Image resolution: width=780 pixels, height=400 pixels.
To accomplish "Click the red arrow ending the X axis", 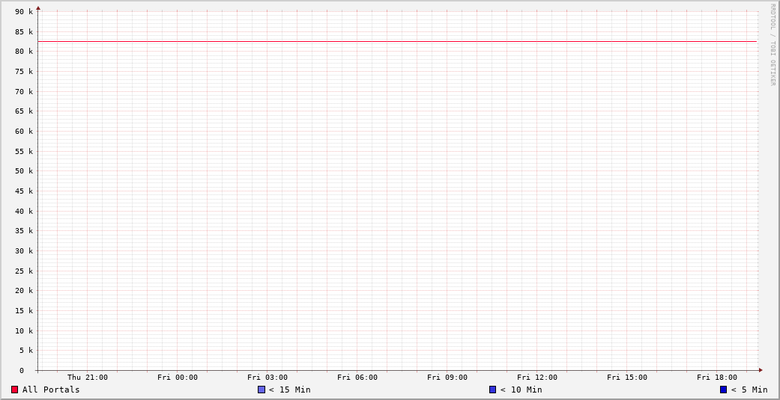I will 761,370.
